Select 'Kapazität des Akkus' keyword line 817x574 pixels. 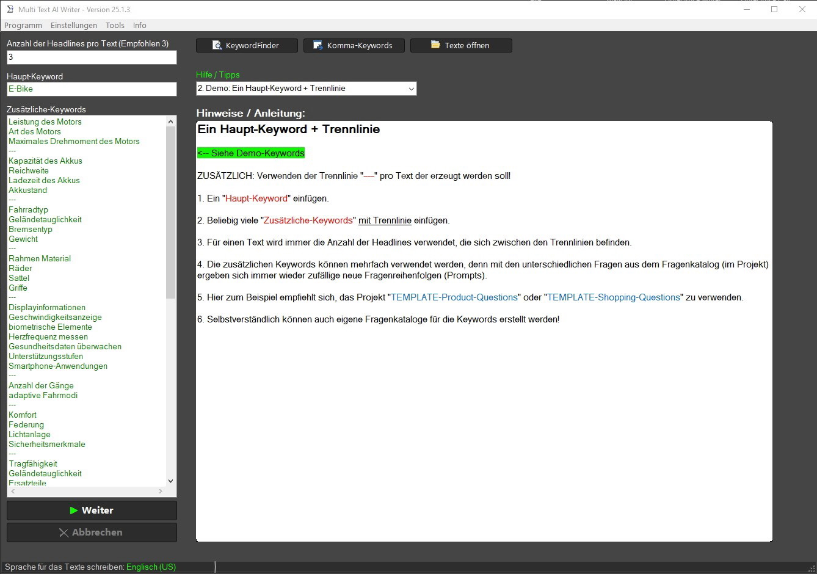pos(45,161)
